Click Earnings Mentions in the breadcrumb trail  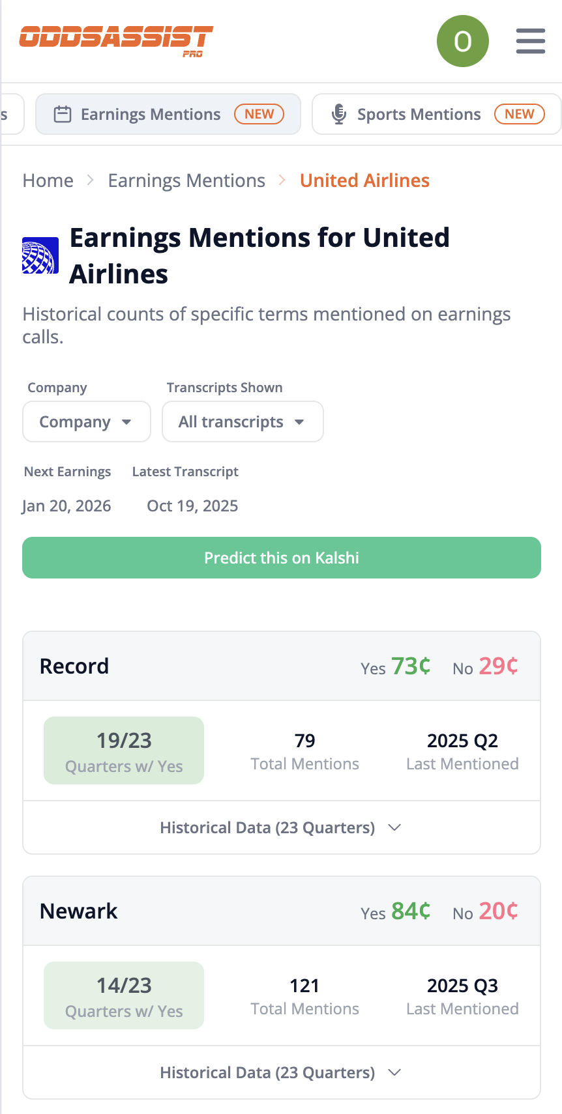pos(186,180)
